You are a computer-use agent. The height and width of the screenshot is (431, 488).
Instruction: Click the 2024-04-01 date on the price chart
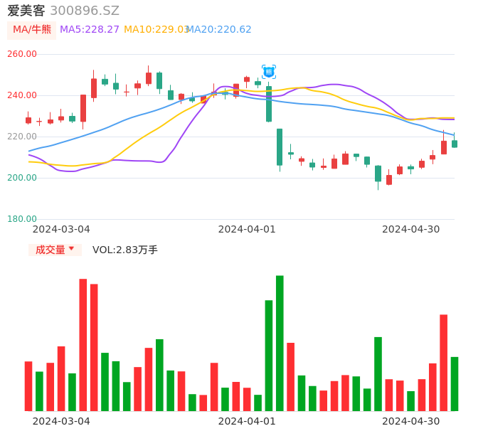(x=247, y=229)
